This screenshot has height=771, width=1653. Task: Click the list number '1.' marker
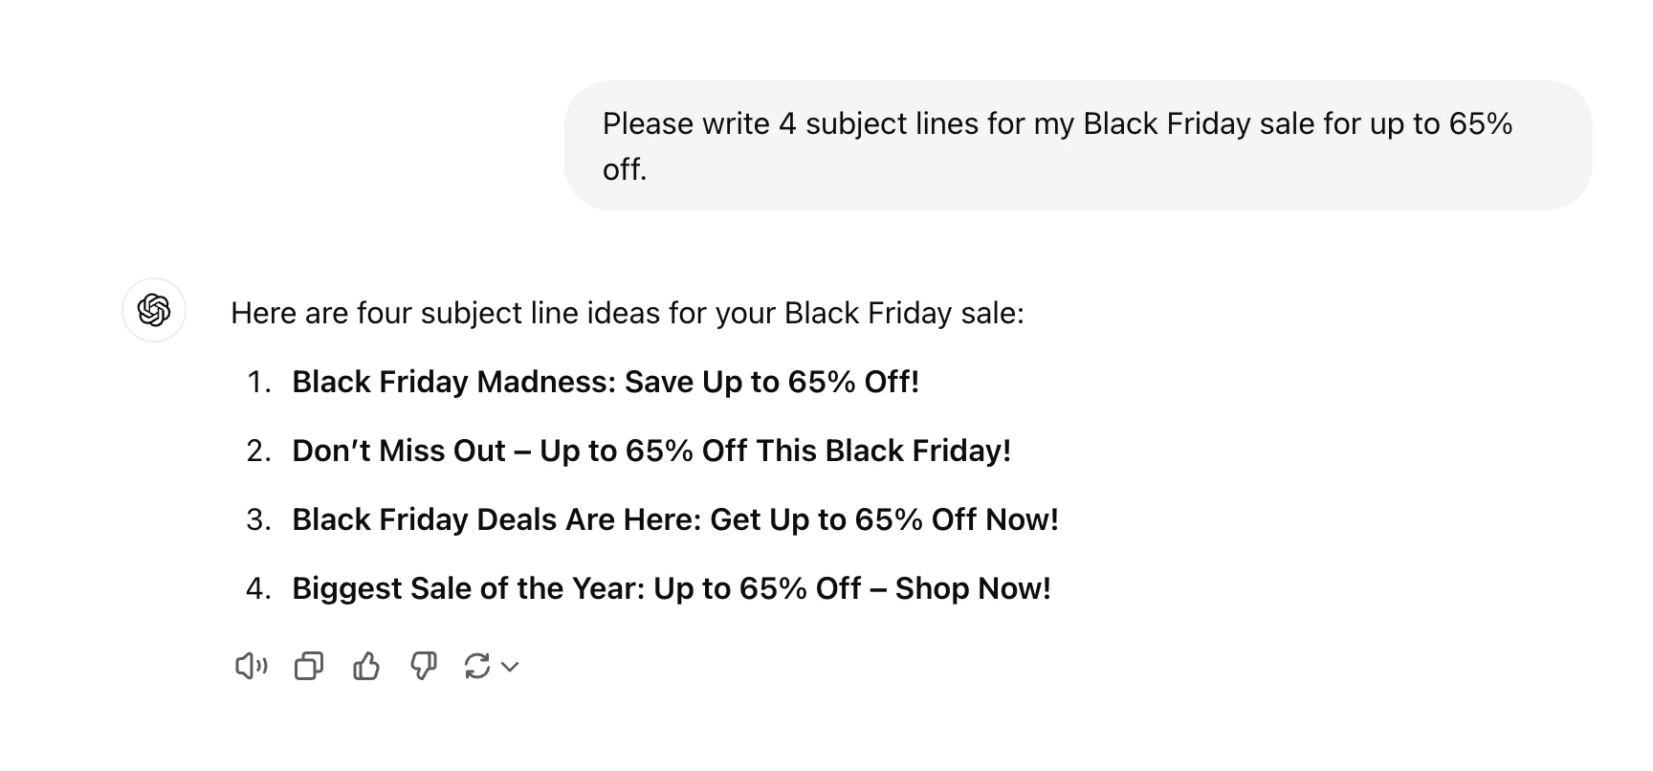coord(259,382)
